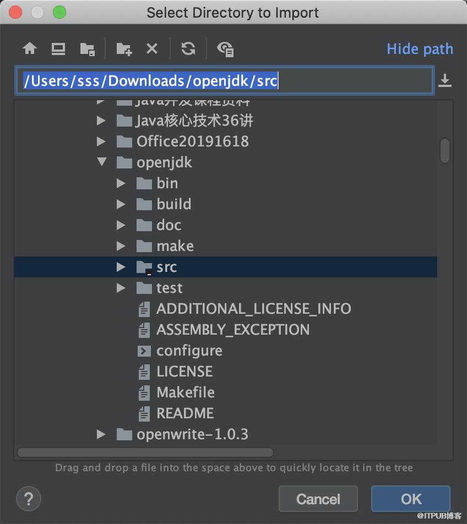The image size is (467, 524).
Task: Expand the test folder arrow
Action: point(121,288)
